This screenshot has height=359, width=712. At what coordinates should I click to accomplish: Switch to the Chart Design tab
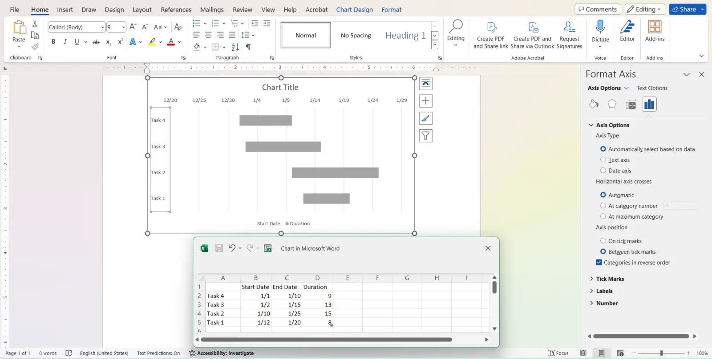354,9
